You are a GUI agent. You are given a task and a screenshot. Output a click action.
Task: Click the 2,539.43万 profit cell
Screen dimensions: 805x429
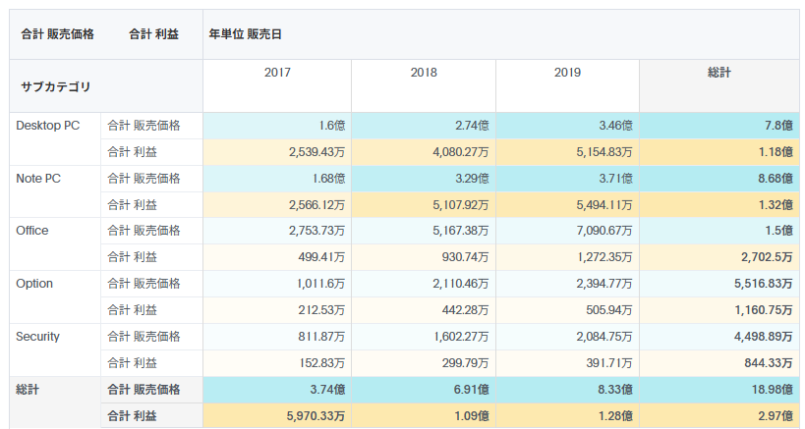(316, 152)
